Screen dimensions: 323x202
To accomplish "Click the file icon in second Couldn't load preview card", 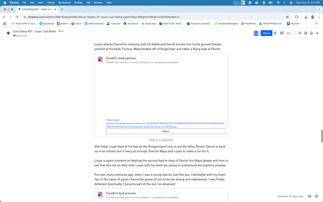I will [100, 194].
